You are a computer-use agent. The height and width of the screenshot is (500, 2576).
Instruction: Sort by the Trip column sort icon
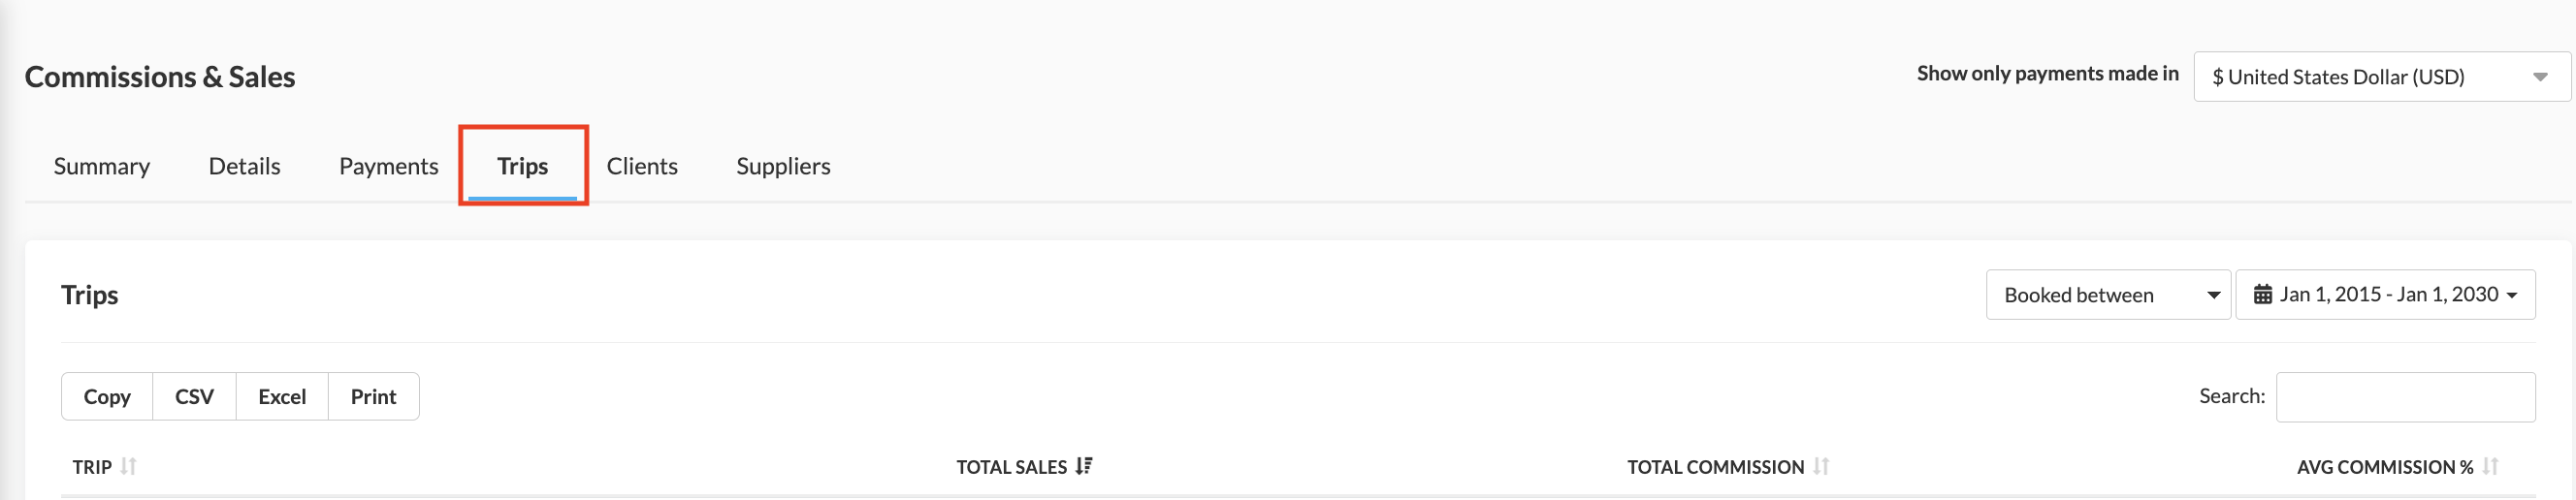[128, 466]
